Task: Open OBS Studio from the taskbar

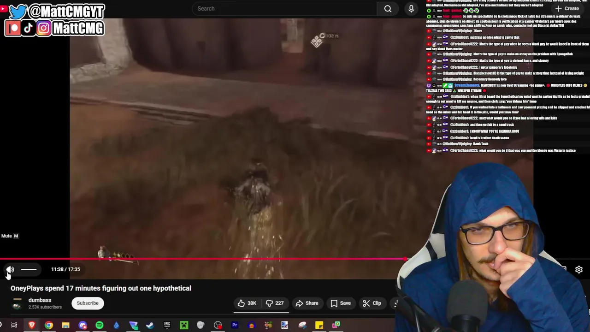Action: point(218,325)
